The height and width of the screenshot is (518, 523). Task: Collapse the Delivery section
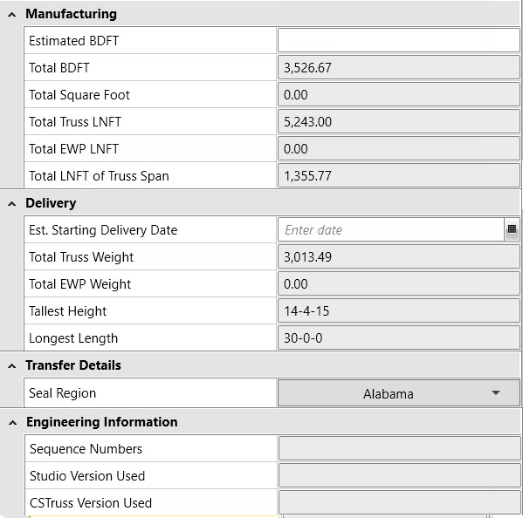click(x=12, y=203)
